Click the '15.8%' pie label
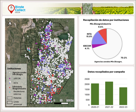This screenshot has height=112, width=136. click(x=89, y=37)
